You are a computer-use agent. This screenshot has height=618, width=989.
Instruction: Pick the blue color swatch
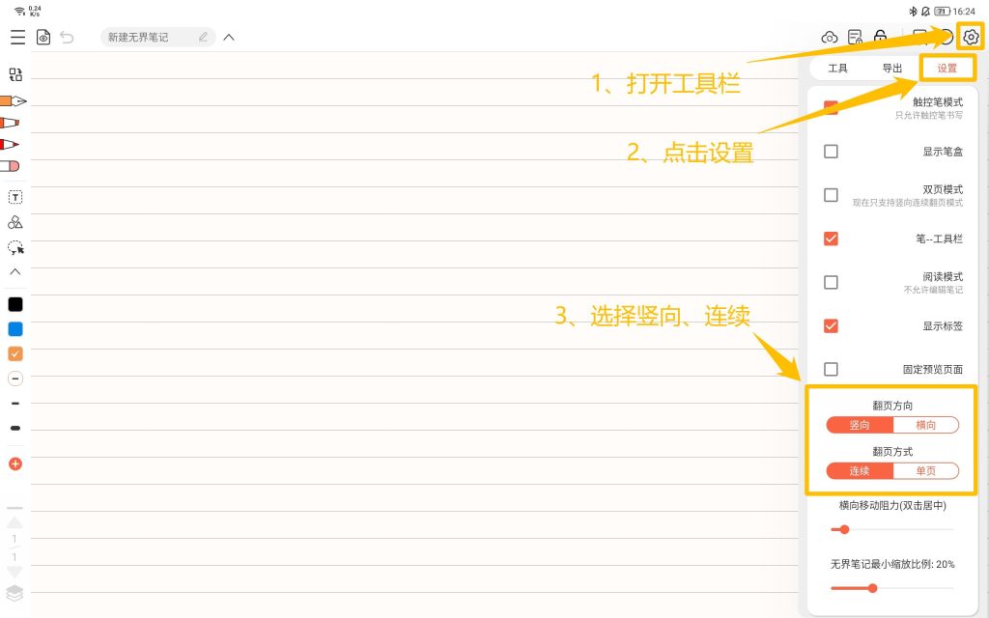click(15, 329)
